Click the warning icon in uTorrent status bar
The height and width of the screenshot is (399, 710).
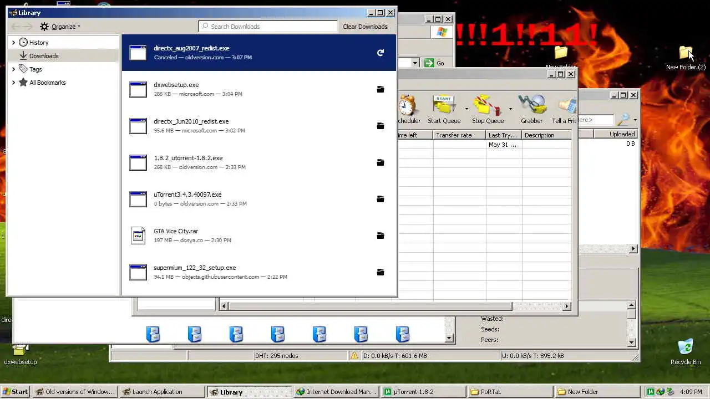pyautogui.click(x=354, y=356)
